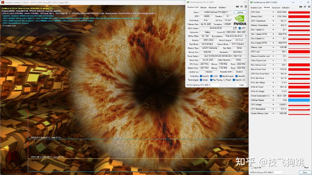Click the NVIDIA logo

click(240, 20)
